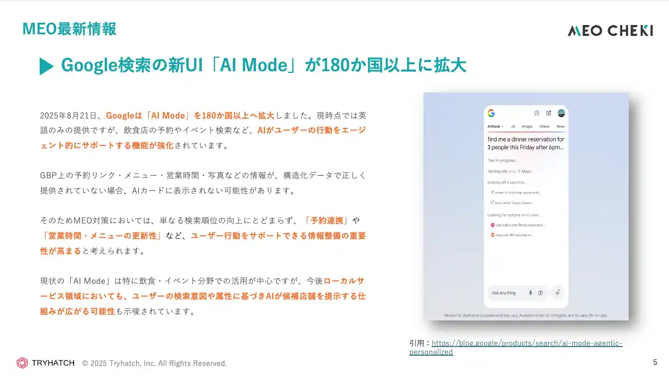The image size is (669, 377).
Task: Select the Videos tab
Action: (x=544, y=126)
